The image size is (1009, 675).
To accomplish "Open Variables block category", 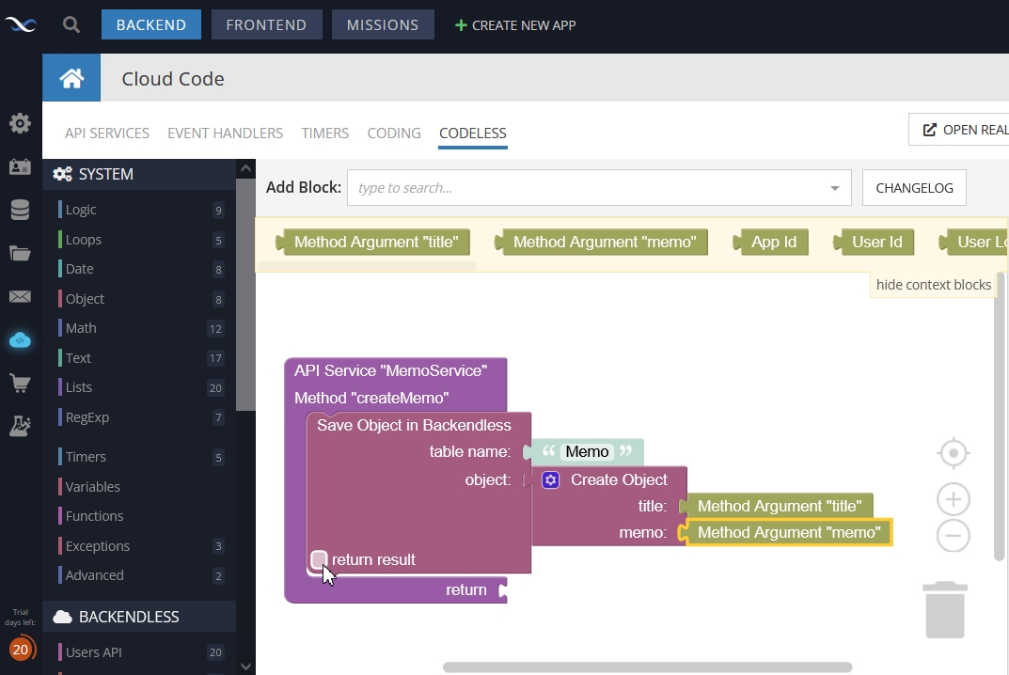I will click(x=140, y=486).
